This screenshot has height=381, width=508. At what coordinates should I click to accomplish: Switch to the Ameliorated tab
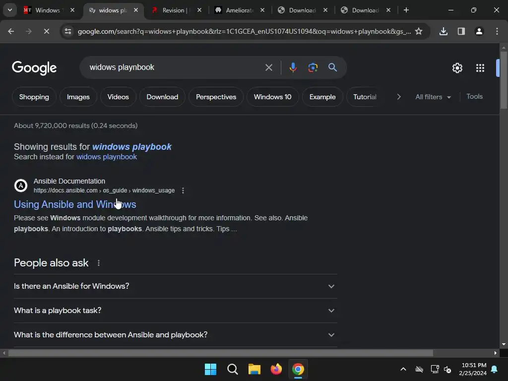pyautogui.click(x=240, y=10)
